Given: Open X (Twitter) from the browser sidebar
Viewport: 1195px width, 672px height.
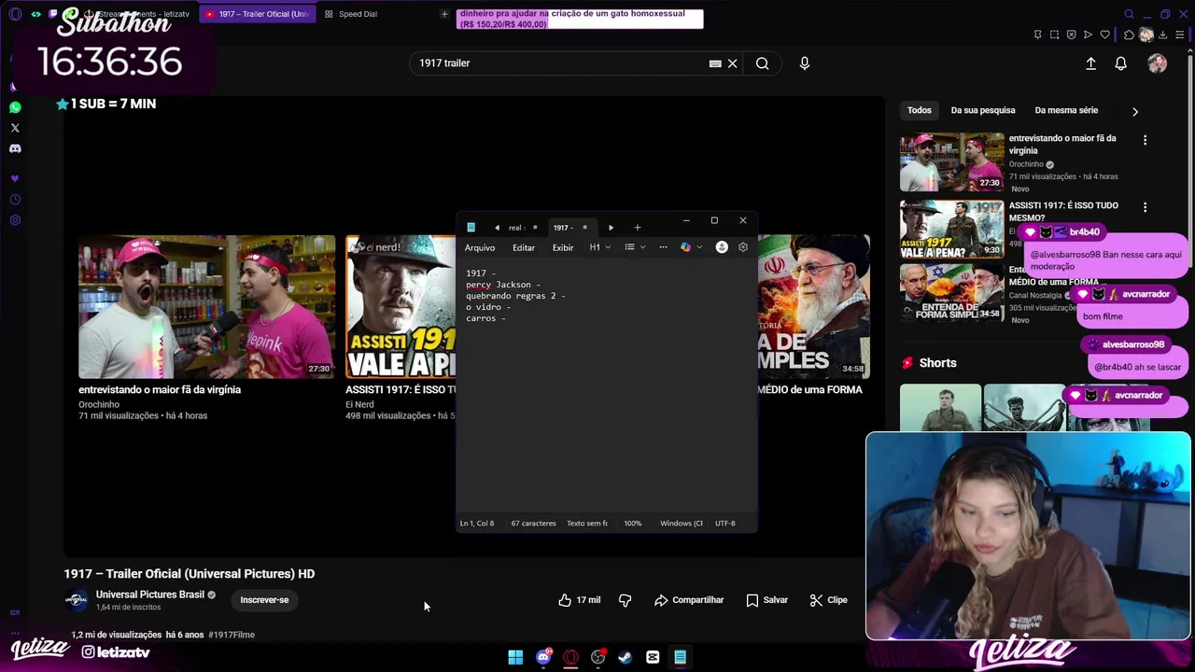Looking at the screenshot, I should [15, 128].
